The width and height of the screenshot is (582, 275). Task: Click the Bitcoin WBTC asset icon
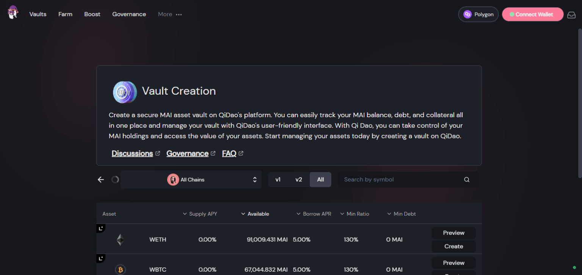point(120,270)
